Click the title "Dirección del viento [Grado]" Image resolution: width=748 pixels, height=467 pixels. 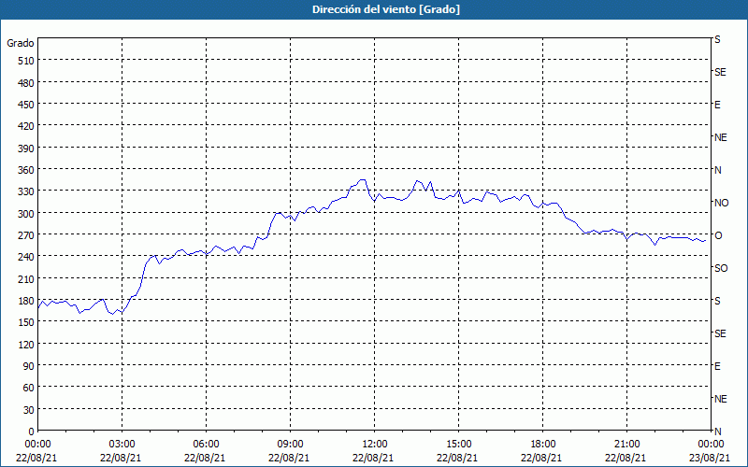(385, 9)
